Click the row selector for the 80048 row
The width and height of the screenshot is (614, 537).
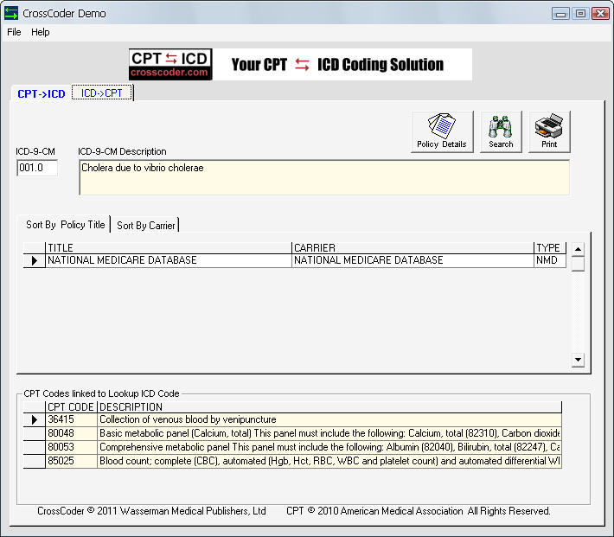[x=35, y=433]
